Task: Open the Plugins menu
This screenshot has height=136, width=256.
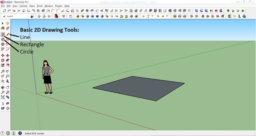Action: tap(59, 6)
